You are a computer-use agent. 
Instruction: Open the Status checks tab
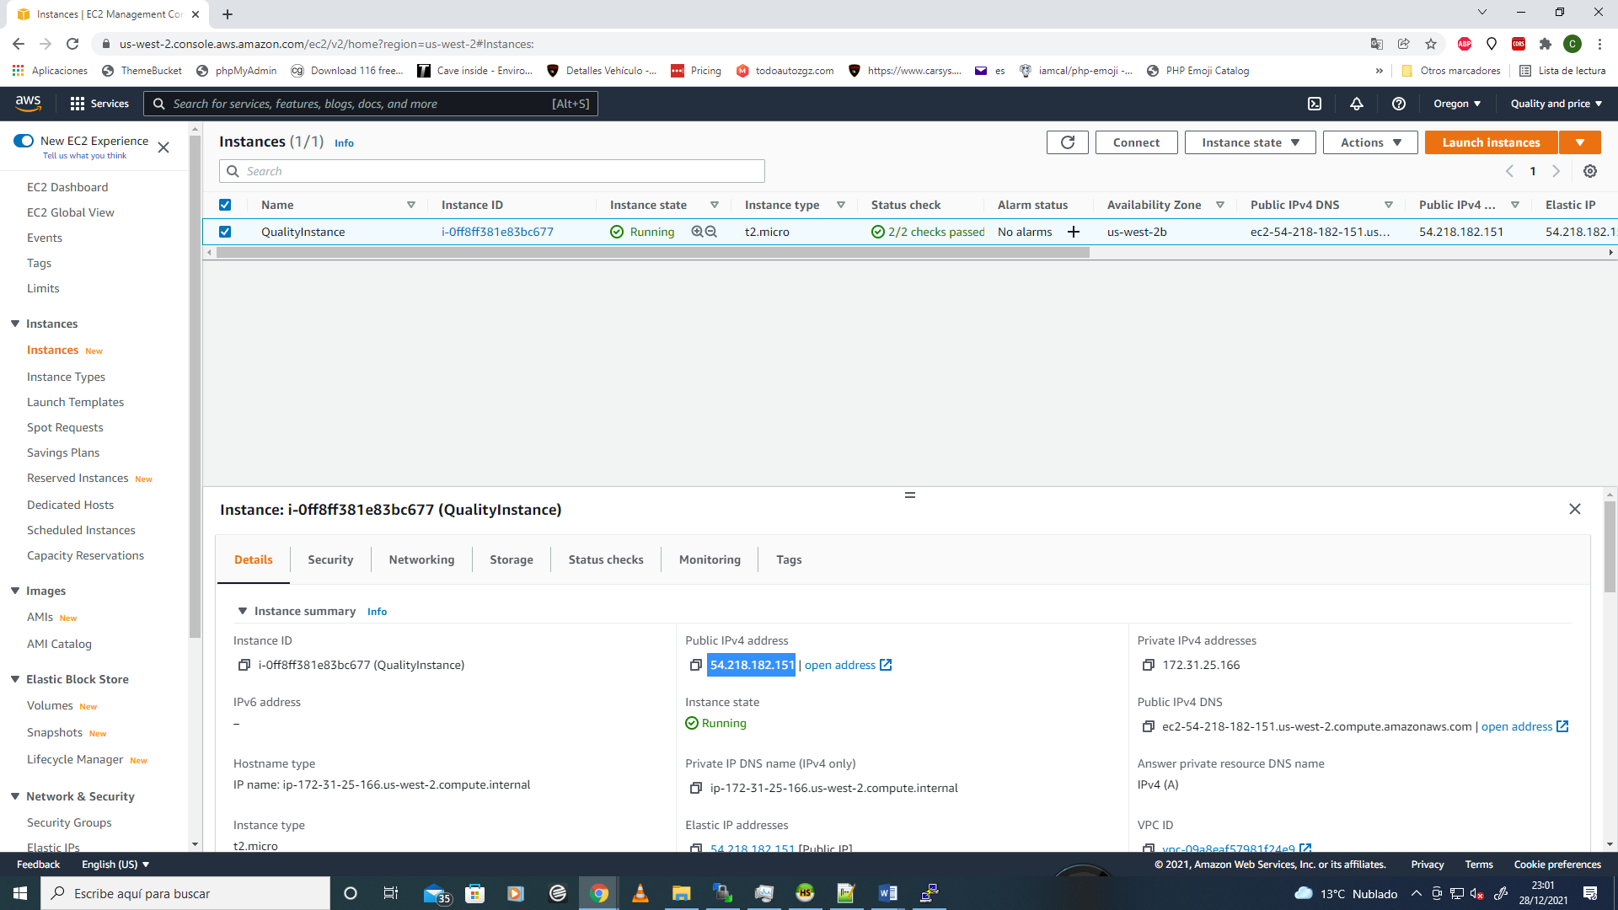click(605, 559)
